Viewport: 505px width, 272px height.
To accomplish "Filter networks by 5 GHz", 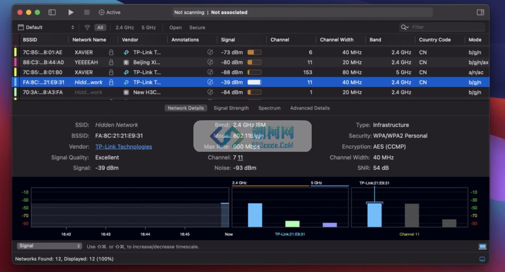I will click(x=149, y=28).
